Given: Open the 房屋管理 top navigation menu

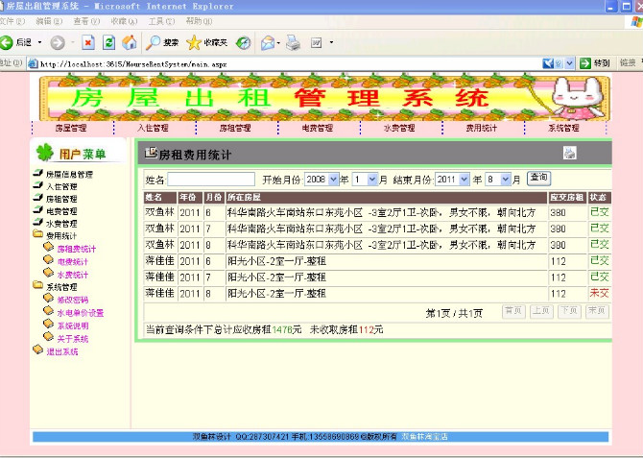Looking at the screenshot, I should 71,128.
